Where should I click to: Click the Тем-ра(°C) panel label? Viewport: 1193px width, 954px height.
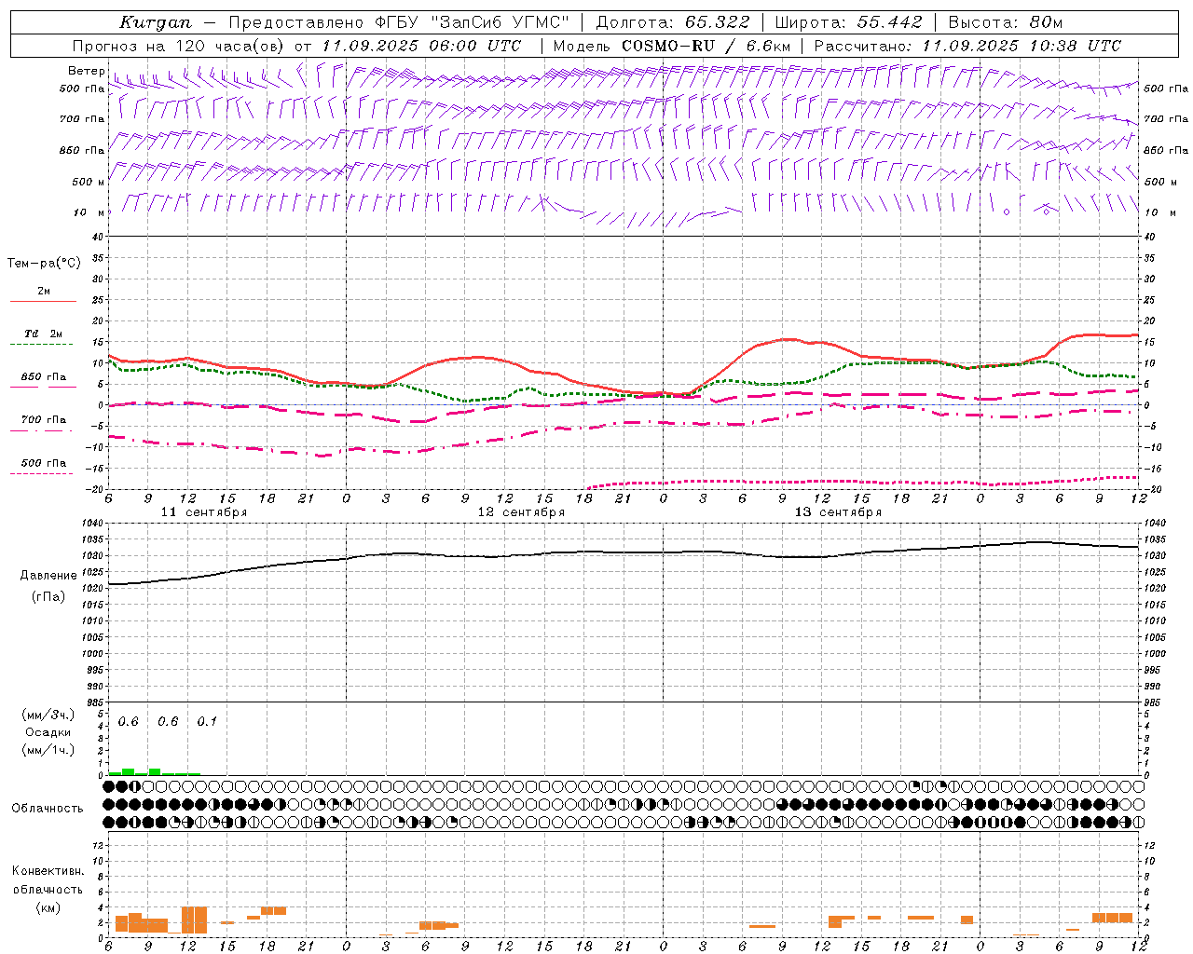point(44,264)
